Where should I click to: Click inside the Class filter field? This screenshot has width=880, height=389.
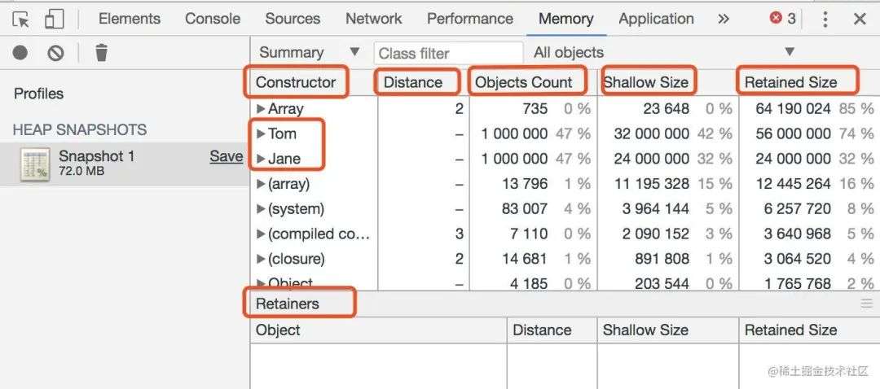point(448,53)
